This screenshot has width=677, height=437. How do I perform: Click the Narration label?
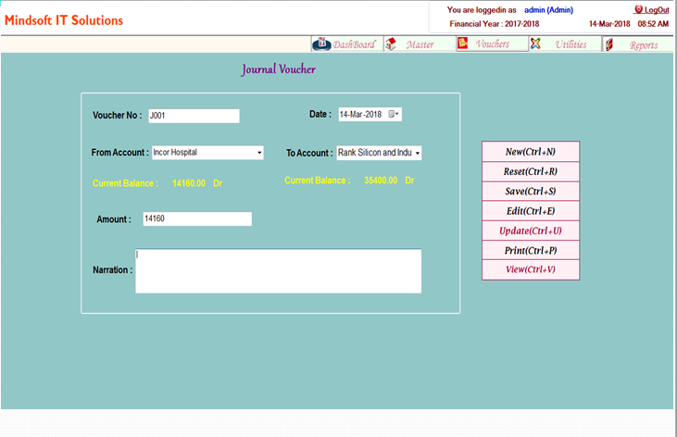point(112,270)
